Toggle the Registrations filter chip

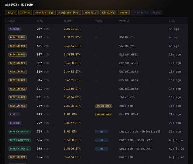(x=69, y=12)
